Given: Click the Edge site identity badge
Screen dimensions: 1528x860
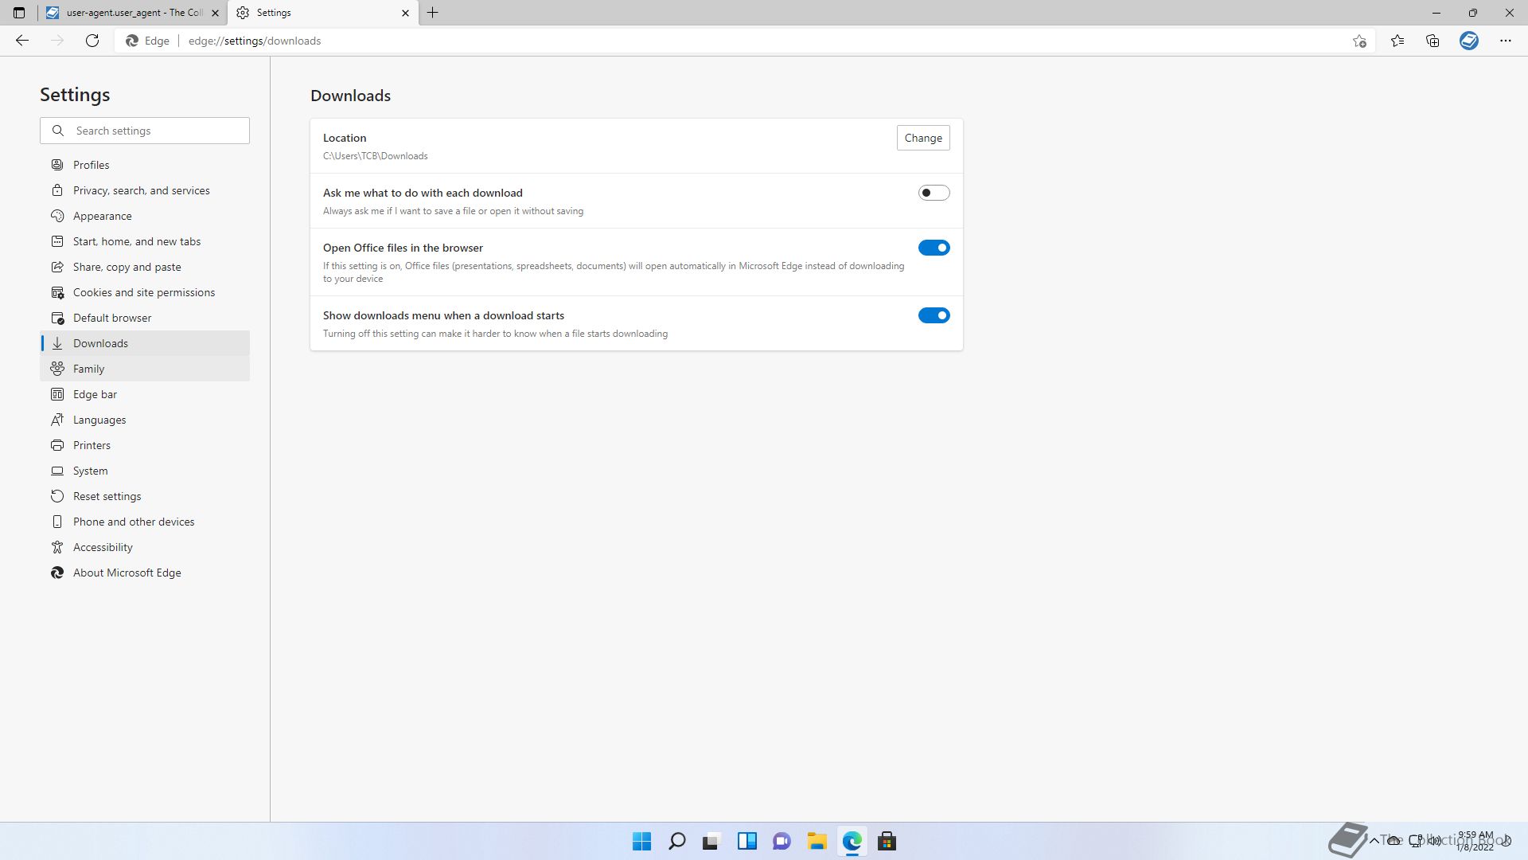Looking at the screenshot, I should (148, 41).
